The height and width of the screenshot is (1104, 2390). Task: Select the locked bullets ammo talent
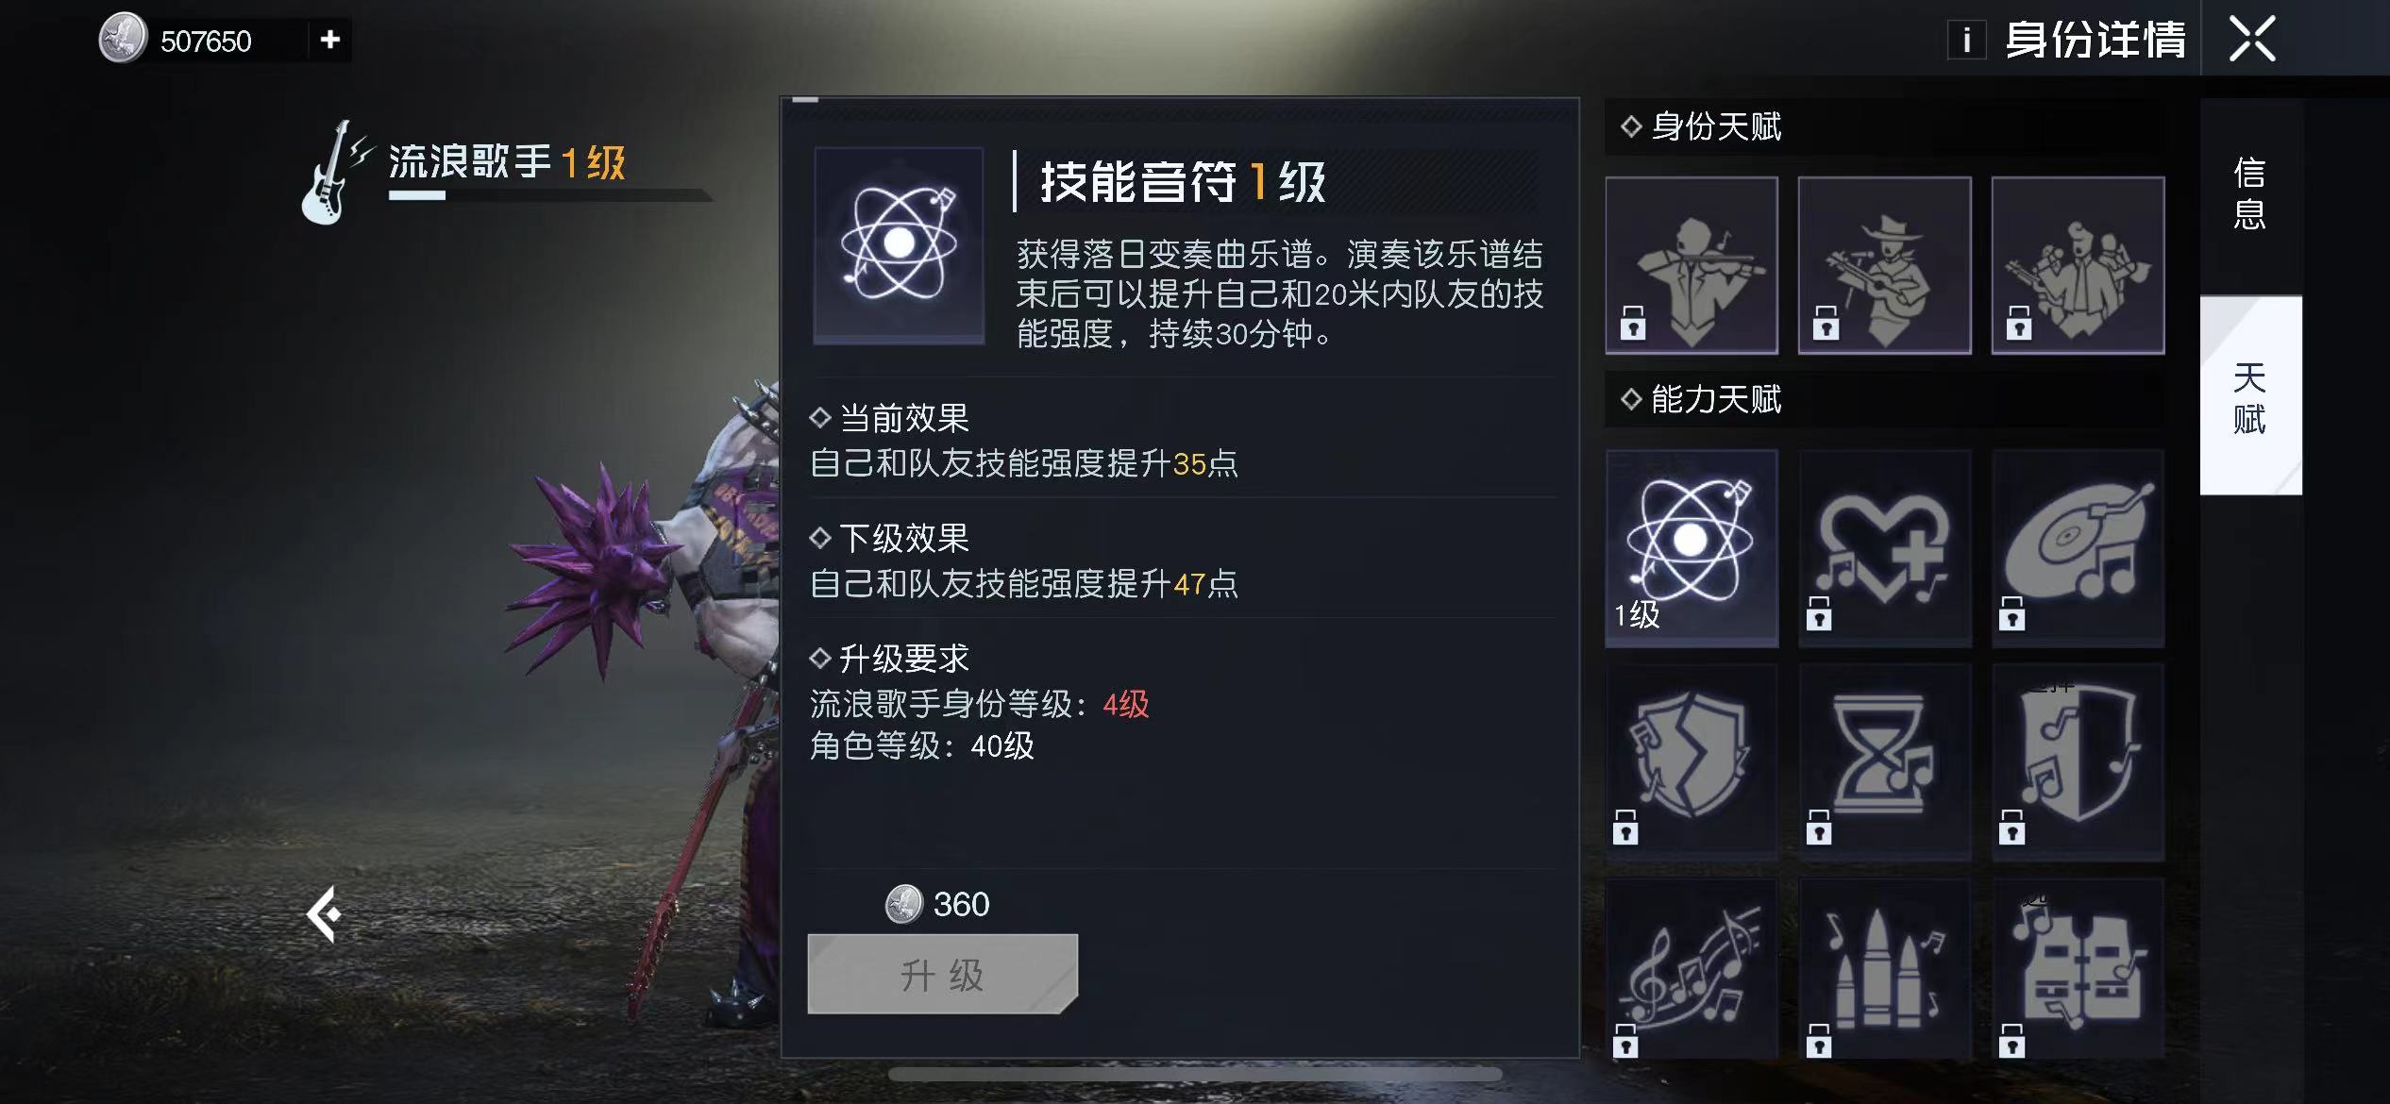pyautogui.click(x=1885, y=968)
